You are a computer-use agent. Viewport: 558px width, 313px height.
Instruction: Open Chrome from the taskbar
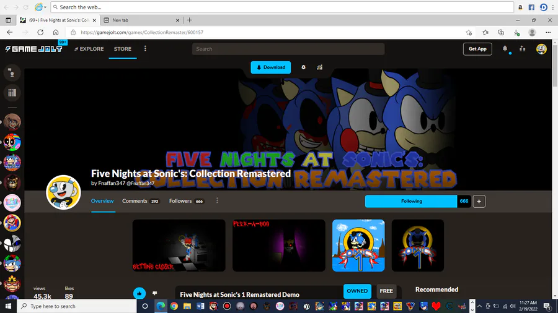tap(174, 306)
